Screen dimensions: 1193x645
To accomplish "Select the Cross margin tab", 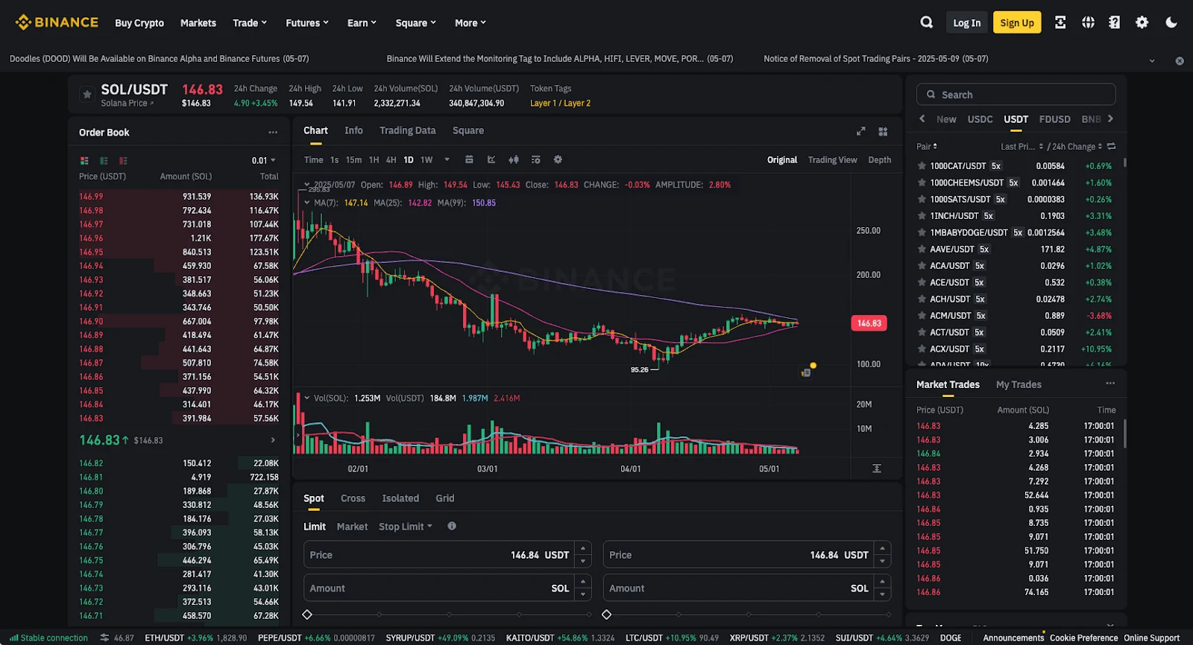I will 353,498.
